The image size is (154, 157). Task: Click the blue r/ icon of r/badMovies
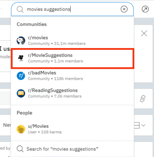pyautogui.click(x=21, y=76)
